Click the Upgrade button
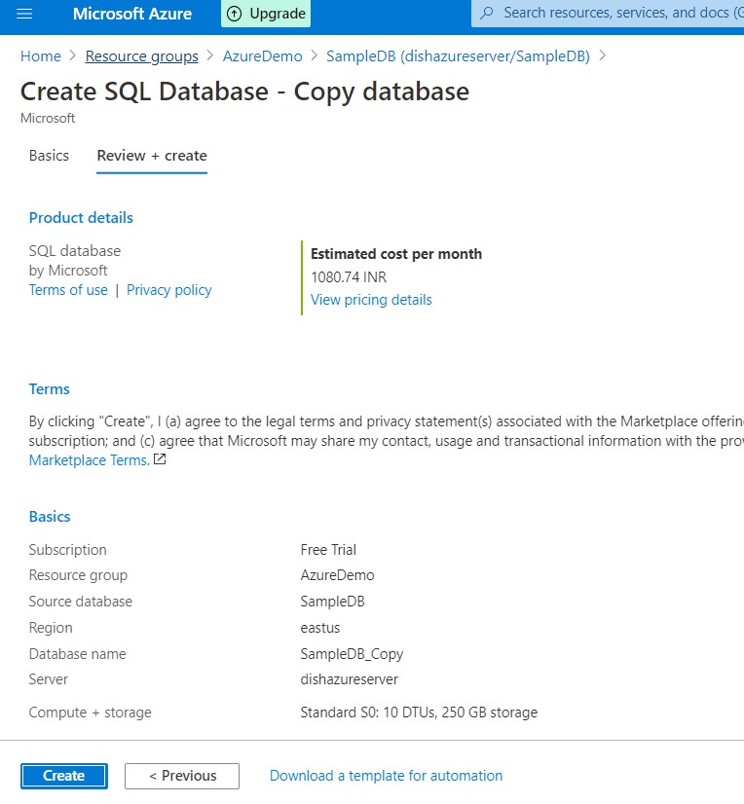This screenshot has height=804, width=744. coord(266,14)
